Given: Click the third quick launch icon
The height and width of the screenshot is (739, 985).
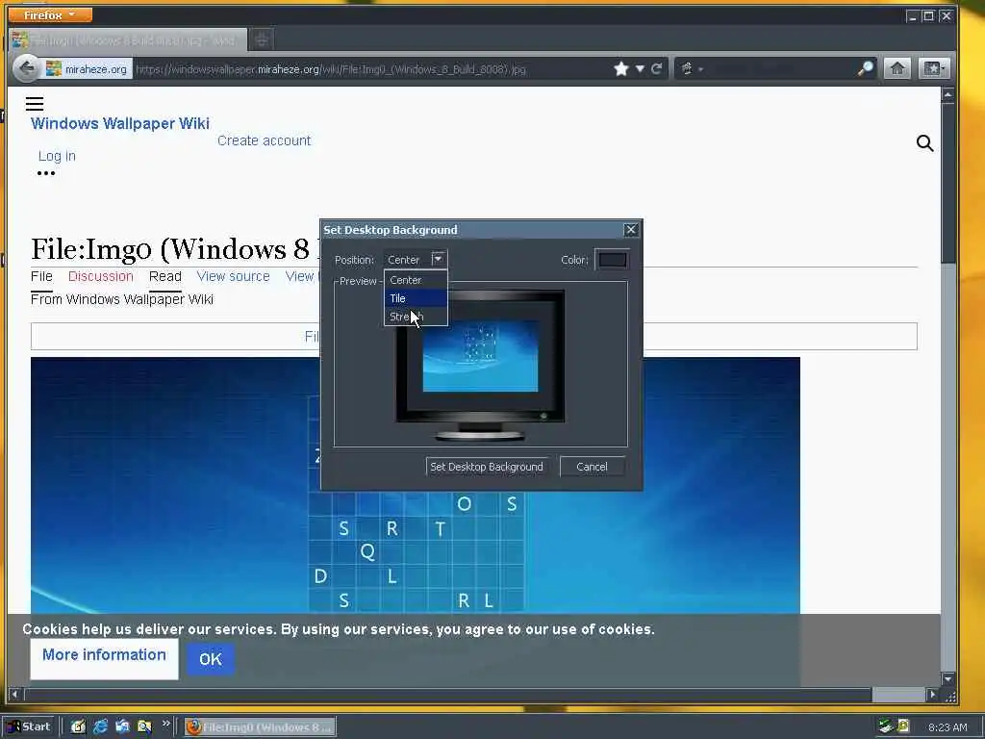Looking at the screenshot, I should point(122,726).
